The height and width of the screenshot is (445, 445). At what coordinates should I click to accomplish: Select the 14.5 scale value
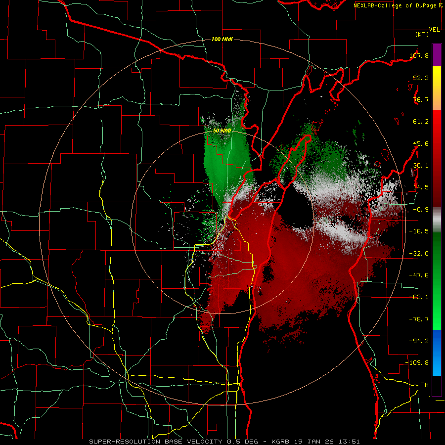421,187
